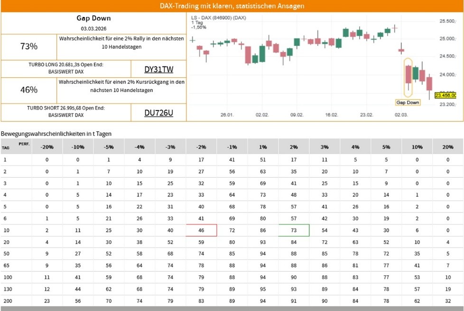Select row 200 label in TAG column
464x311 pixels.
(7, 301)
